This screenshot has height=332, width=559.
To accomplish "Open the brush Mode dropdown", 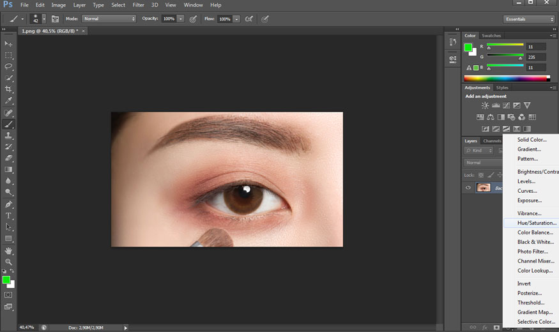I will 109,19.
